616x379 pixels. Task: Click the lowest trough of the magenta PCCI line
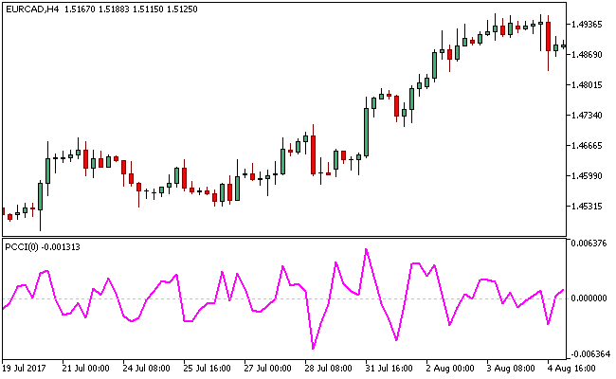click(313, 348)
